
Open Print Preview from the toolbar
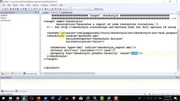coord(15,9)
